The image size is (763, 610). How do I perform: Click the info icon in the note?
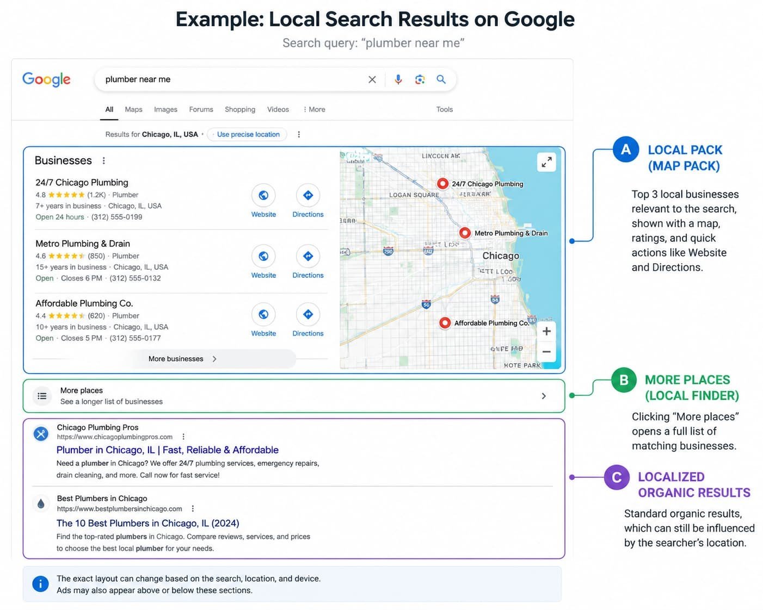click(x=40, y=584)
